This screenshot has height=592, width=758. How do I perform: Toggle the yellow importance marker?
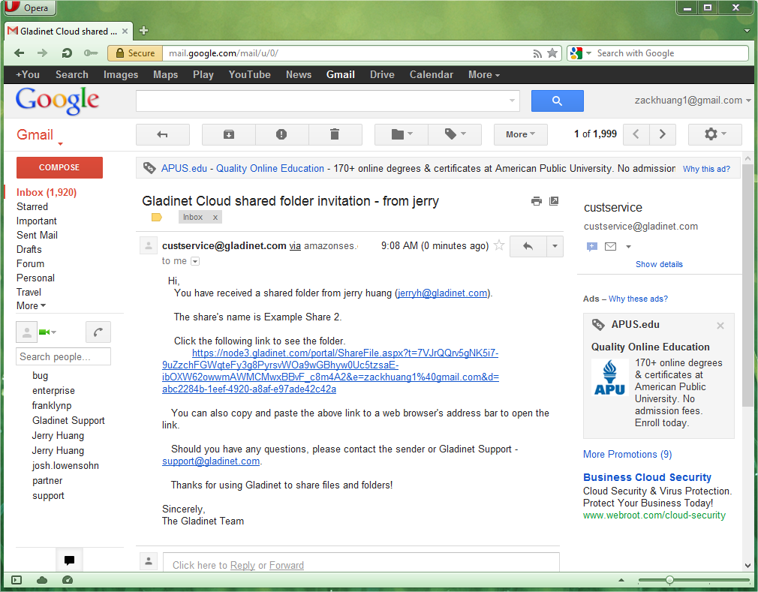point(157,217)
